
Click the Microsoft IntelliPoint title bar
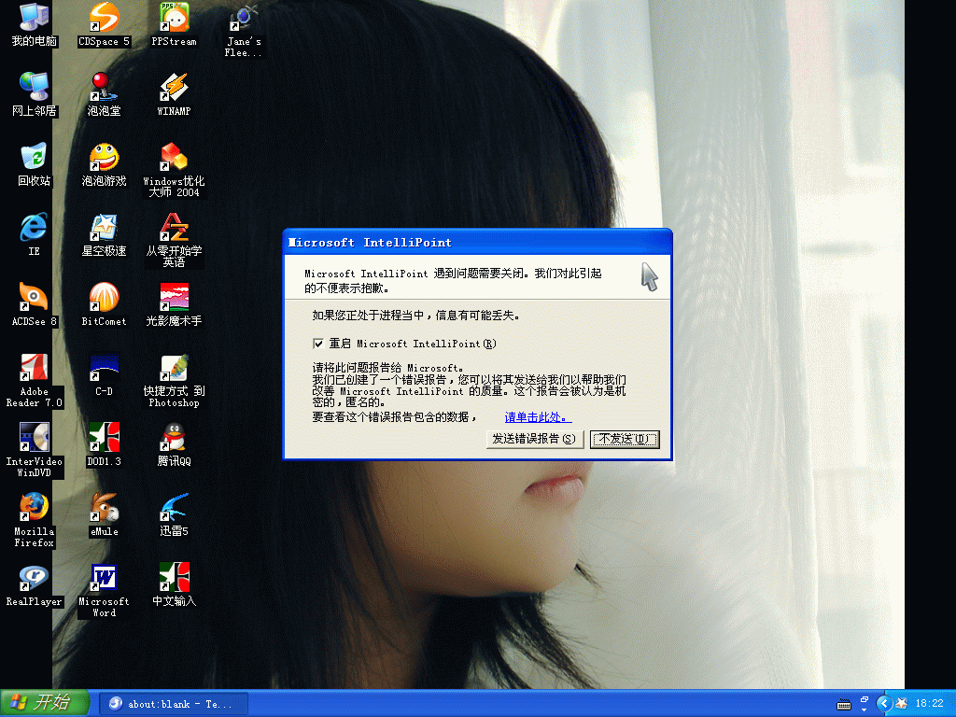[x=477, y=242]
